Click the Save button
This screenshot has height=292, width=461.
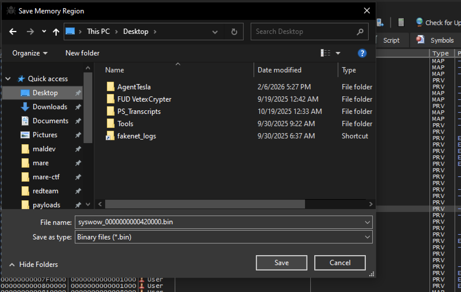tap(281, 263)
